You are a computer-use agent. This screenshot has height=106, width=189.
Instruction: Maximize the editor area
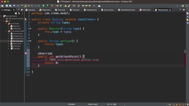point(184,10)
